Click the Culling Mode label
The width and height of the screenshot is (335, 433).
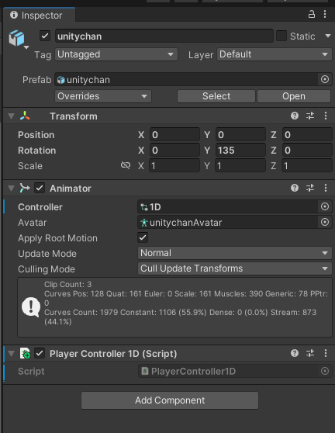pyautogui.click(x=47, y=269)
